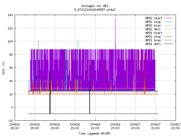This screenshot has height=136, width=181.
Task: Click the y-axis tick value 140
Action: point(10,15)
